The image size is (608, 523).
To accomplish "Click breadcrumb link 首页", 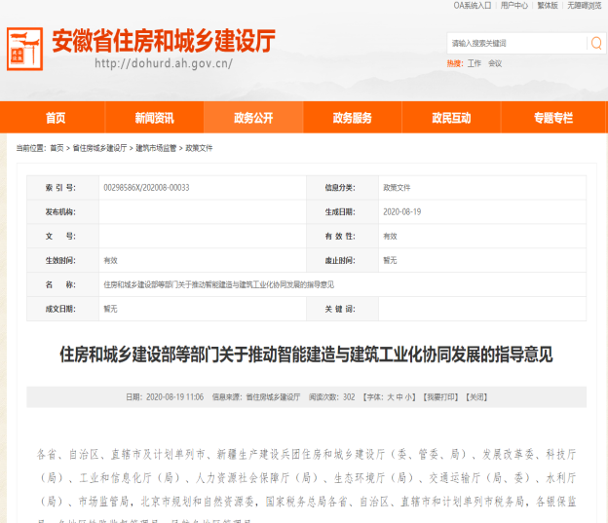I will click(x=57, y=148).
